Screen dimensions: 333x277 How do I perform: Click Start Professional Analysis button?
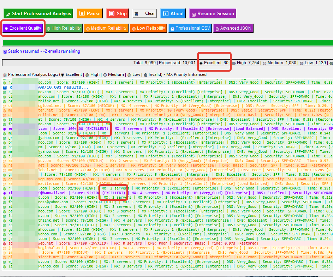pos(38,14)
